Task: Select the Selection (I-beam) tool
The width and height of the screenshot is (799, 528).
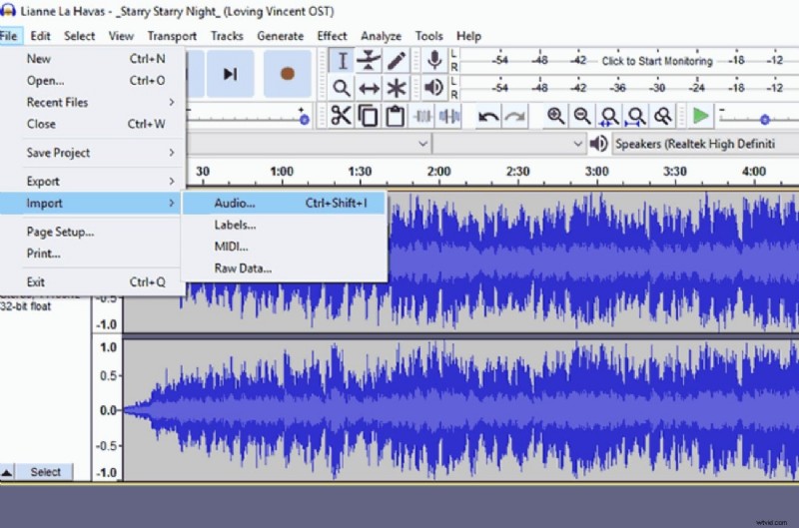Action: click(x=342, y=61)
